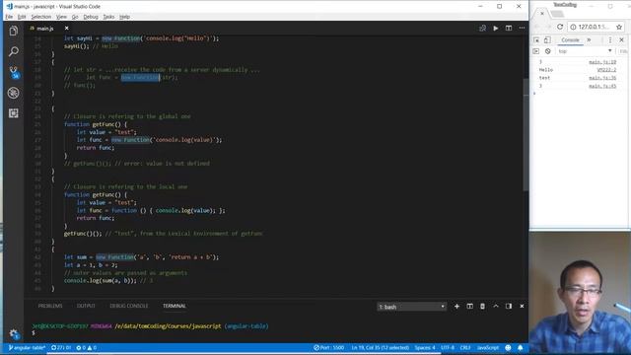Open the File menu

(x=9, y=17)
